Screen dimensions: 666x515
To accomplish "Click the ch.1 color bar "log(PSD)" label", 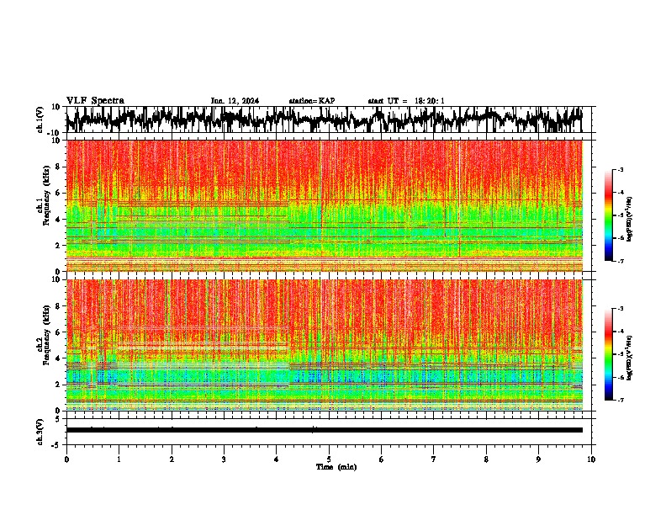I will [630, 219].
